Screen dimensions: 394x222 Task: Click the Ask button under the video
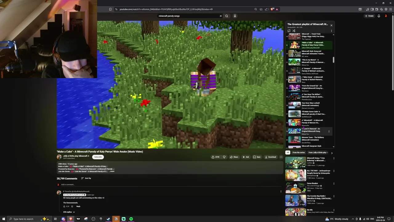click(246, 157)
